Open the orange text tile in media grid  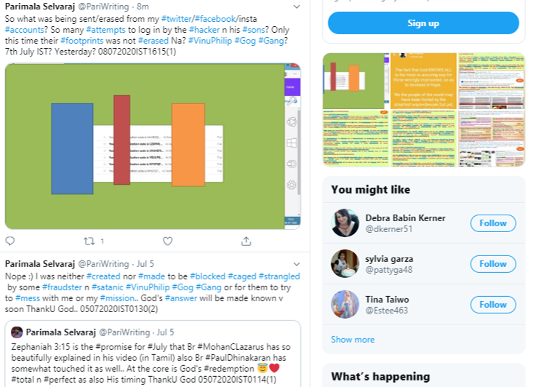pos(423,81)
